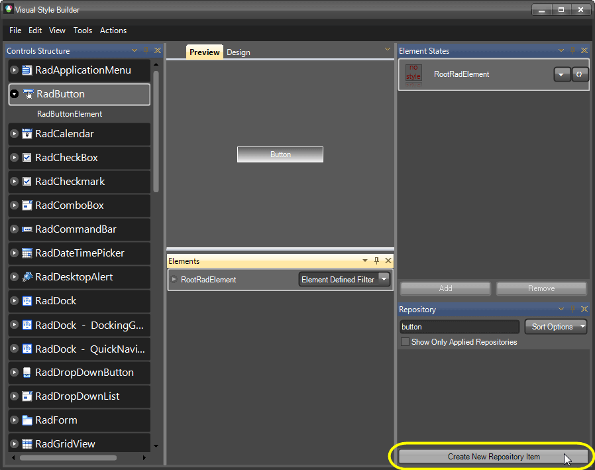Click the RadCalendar calendar icon
Viewport: 595px width, 470px height.
(27, 134)
